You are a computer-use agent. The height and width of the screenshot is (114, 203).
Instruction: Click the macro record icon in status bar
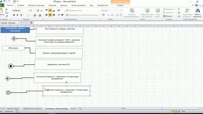point(17,111)
